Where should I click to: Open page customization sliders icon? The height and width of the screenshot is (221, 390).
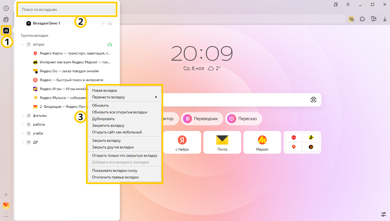384,214
